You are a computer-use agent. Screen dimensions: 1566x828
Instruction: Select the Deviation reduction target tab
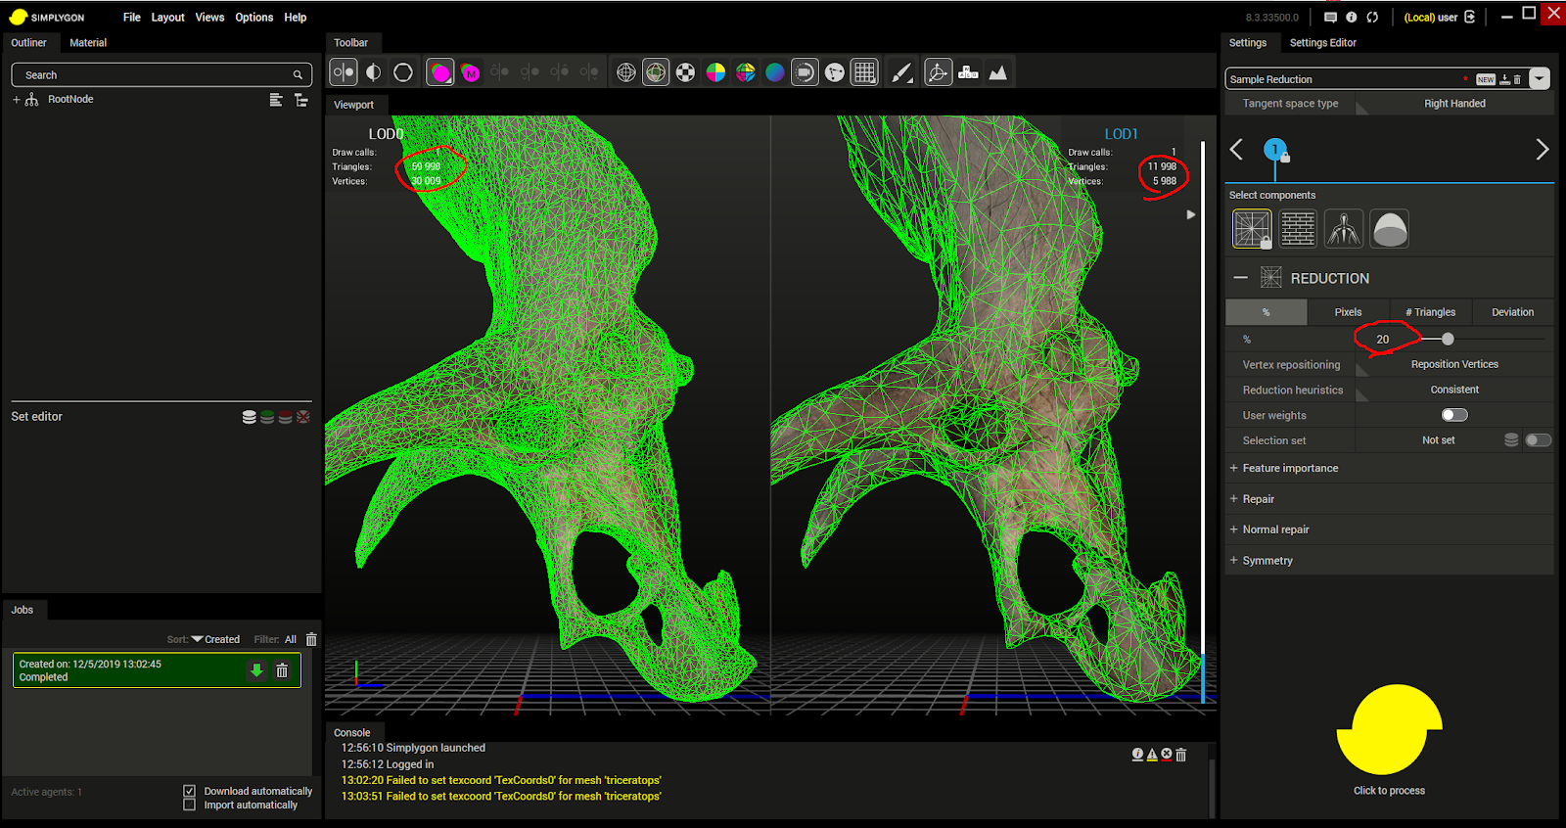pos(1512,312)
